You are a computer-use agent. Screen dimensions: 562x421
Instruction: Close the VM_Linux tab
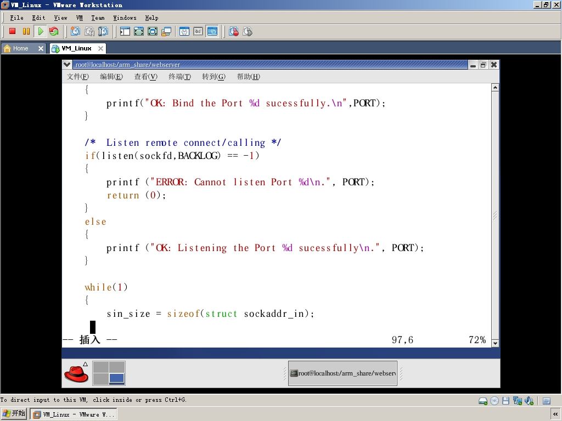pyautogui.click(x=101, y=48)
